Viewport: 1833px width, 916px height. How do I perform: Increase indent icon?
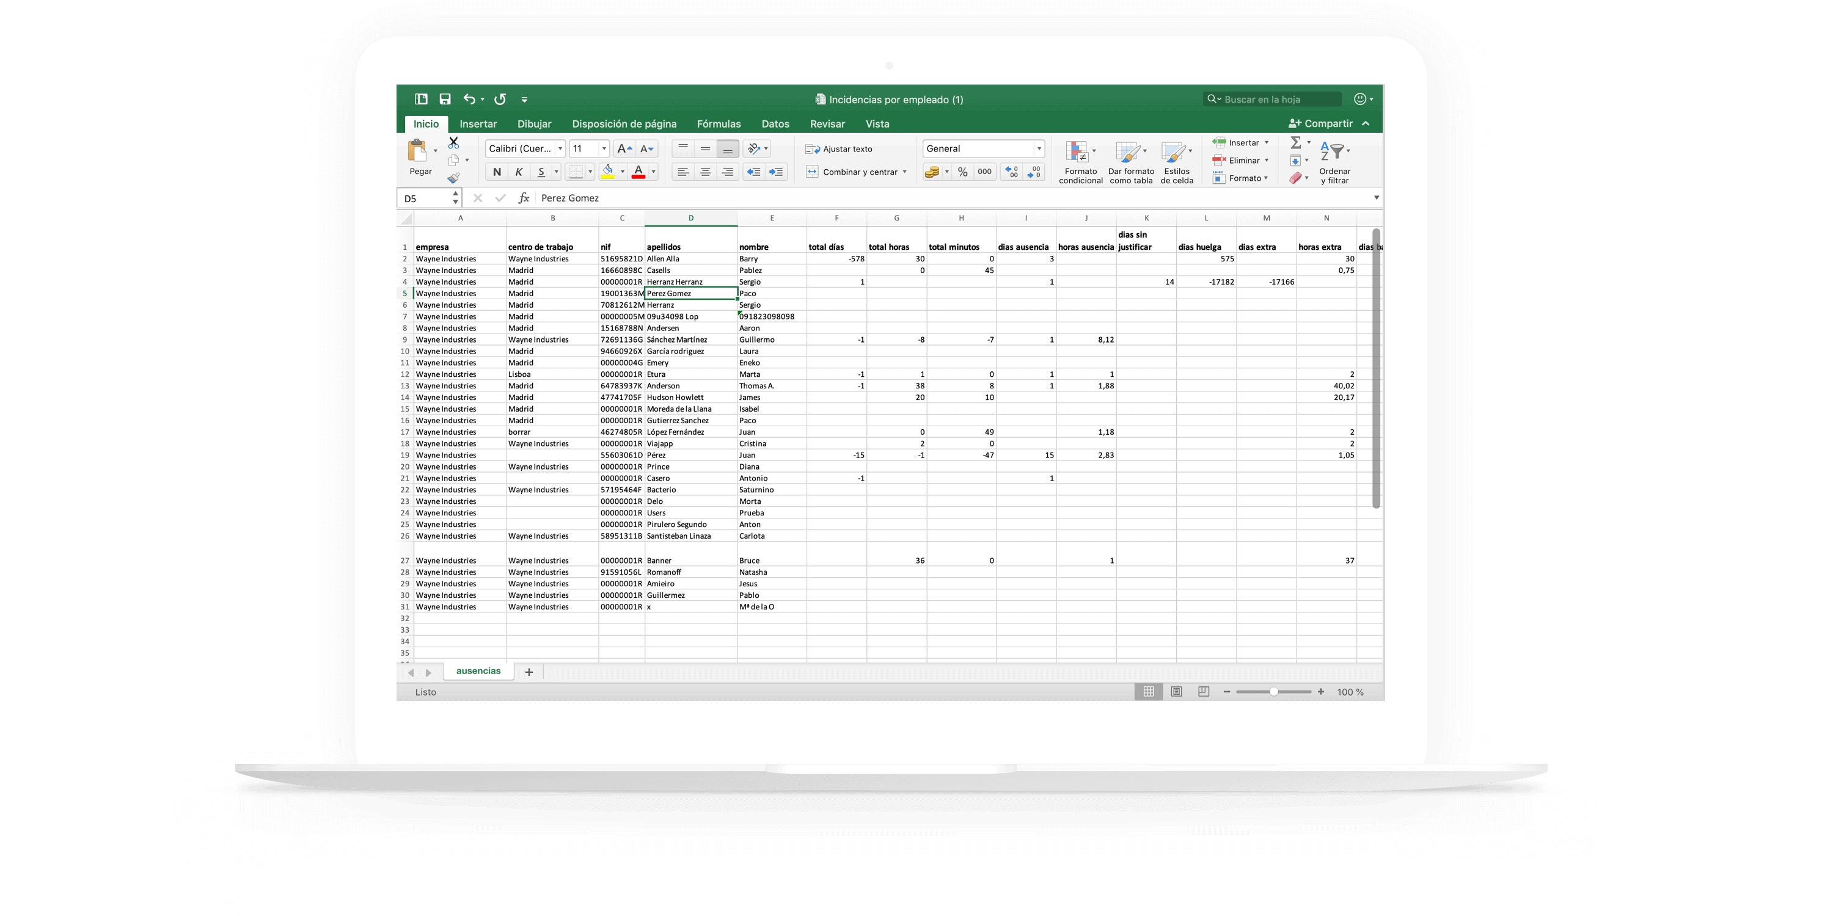[777, 172]
